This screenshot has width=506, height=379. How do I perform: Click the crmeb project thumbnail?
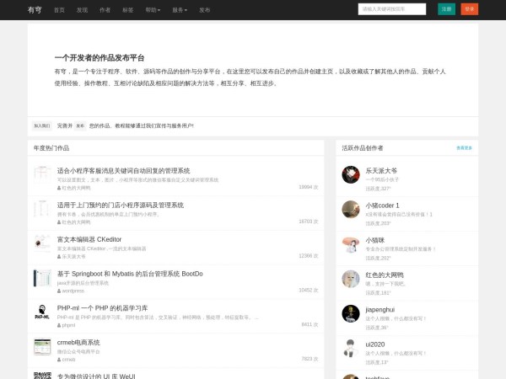42,346
